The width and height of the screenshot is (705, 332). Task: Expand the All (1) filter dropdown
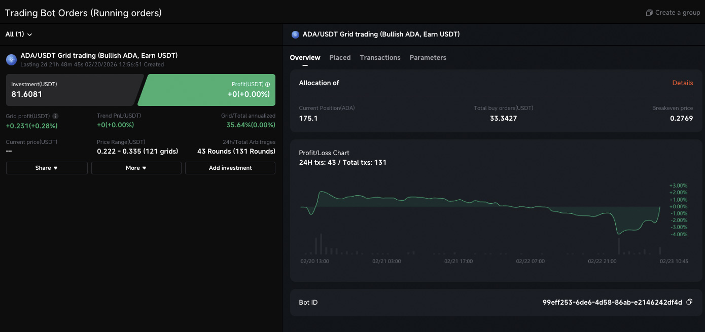(x=19, y=34)
